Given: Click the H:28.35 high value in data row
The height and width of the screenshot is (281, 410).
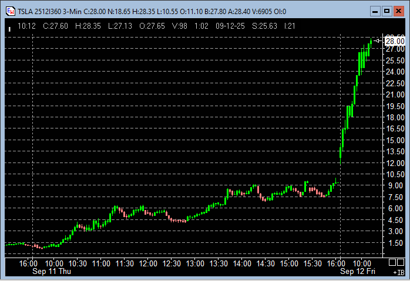Looking at the screenshot, I should point(88,26).
